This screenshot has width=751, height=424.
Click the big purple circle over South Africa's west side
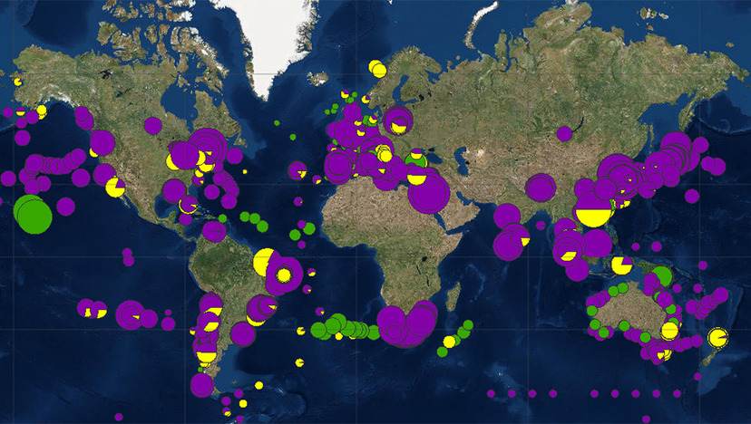[x=391, y=321]
